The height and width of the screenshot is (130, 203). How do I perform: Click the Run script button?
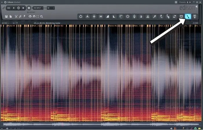pos(121,16)
